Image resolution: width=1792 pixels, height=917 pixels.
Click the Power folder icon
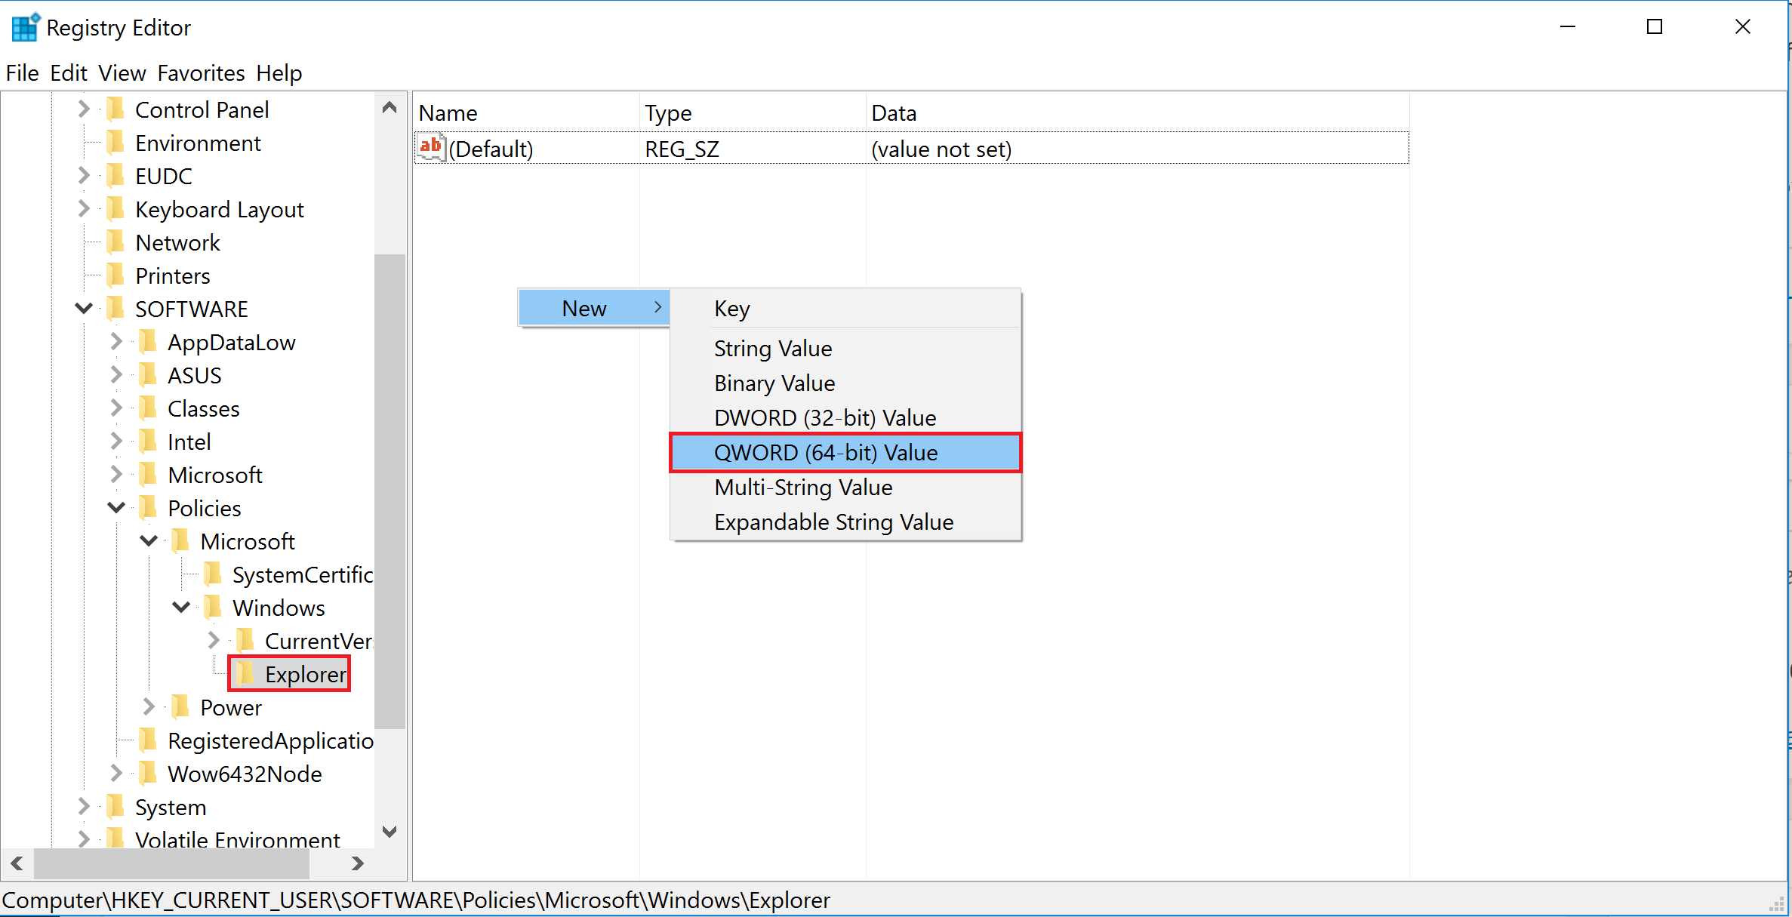[x=180, y=708]
